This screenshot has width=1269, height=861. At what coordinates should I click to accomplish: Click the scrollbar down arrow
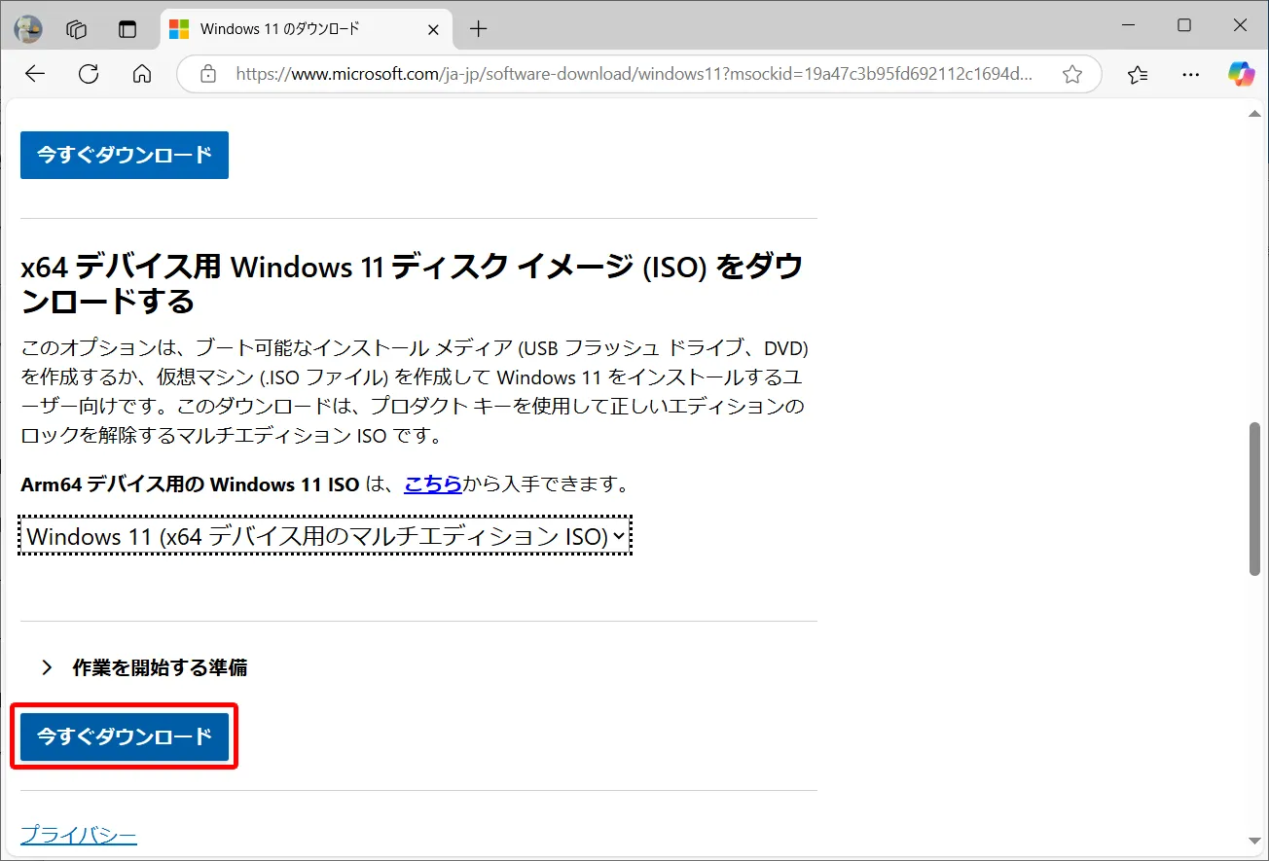coord(1255,841)
